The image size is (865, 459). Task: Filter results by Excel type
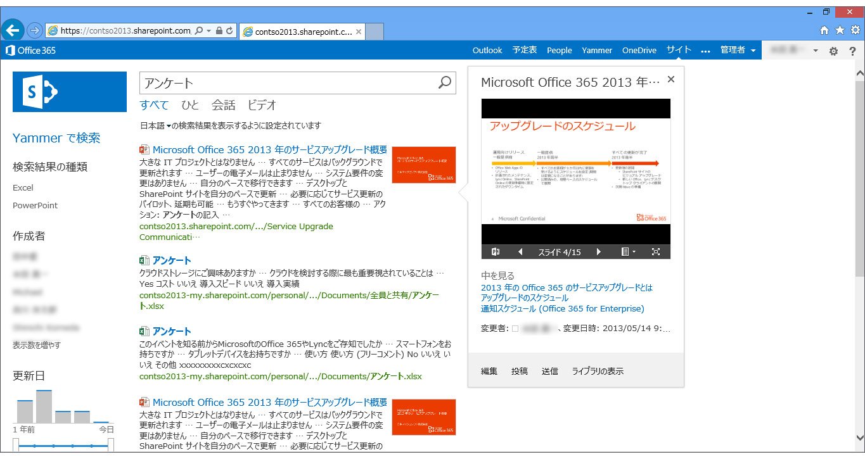click(23, 187)
